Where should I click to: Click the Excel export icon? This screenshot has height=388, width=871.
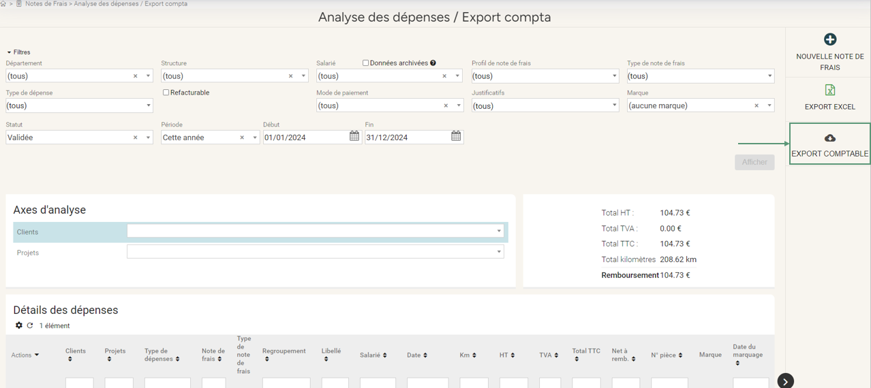tap(829, 90)
